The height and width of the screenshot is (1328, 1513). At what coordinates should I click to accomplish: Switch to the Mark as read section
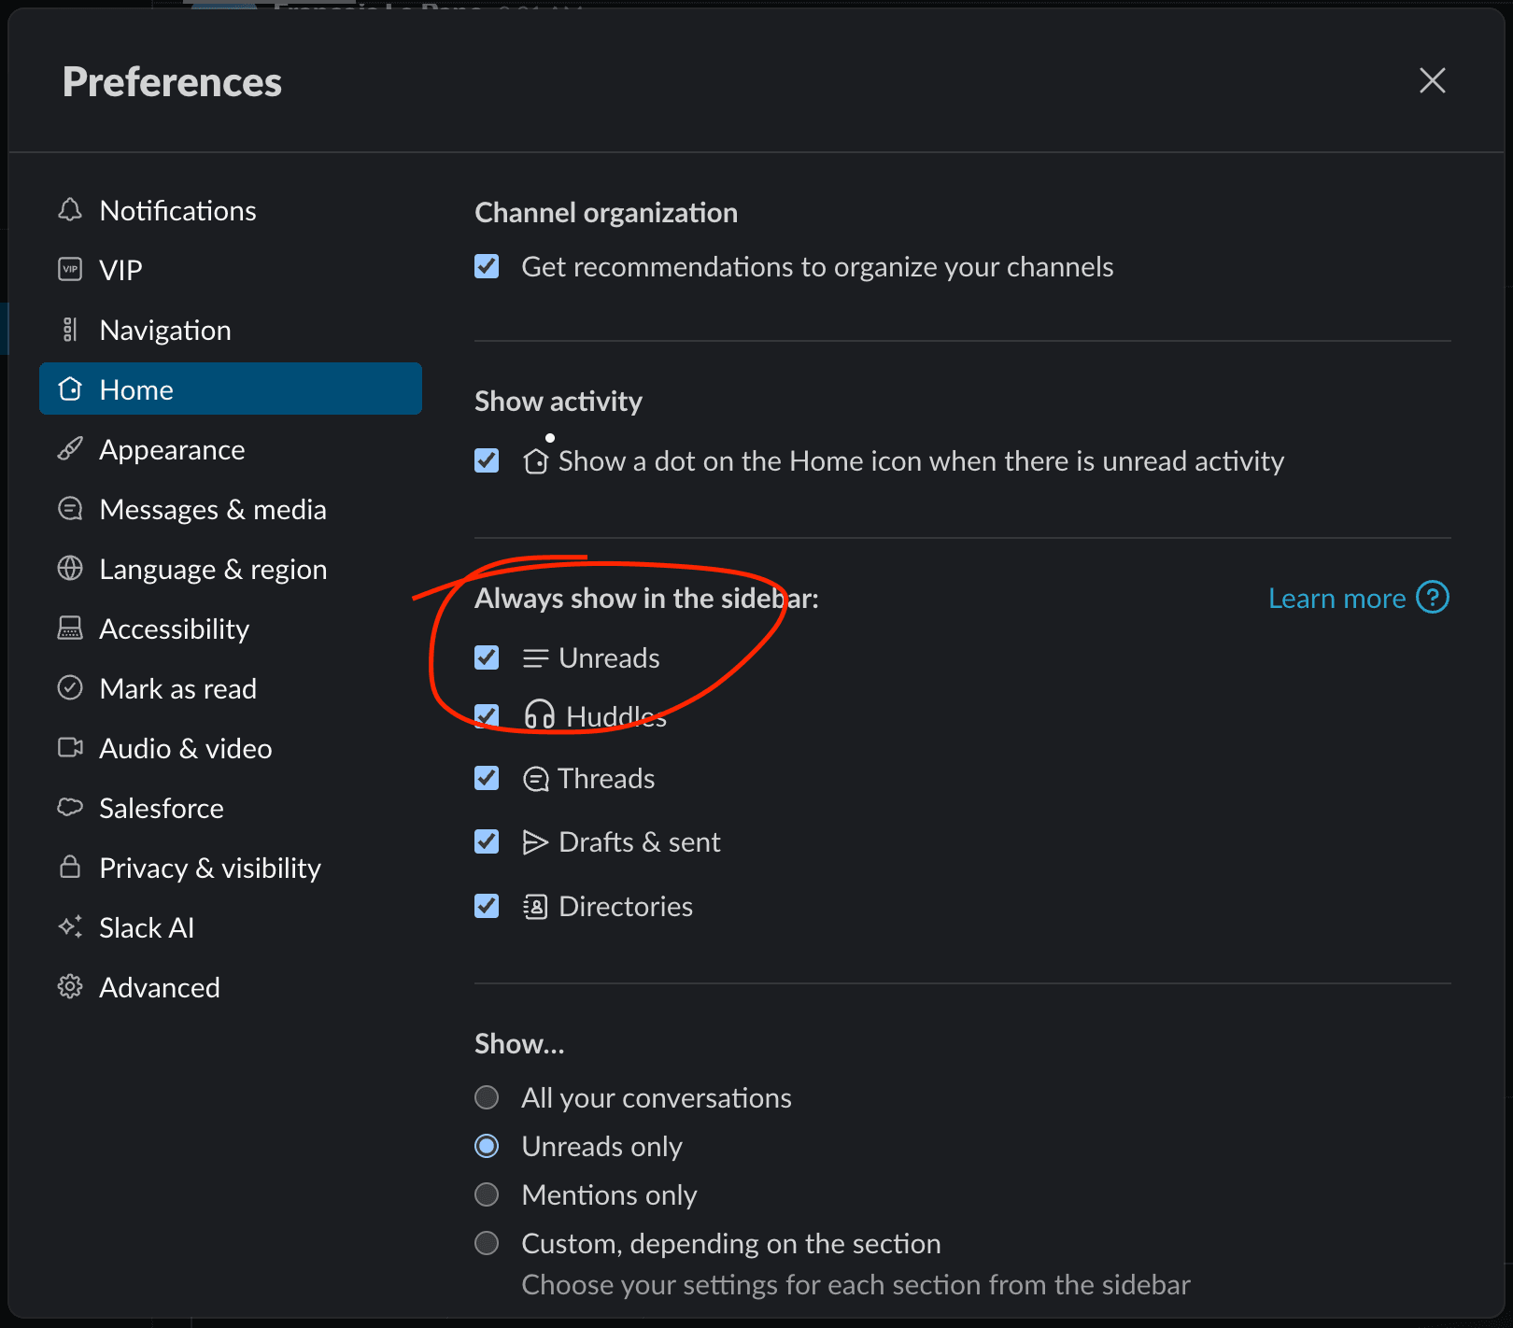click(x=177, y=688)
